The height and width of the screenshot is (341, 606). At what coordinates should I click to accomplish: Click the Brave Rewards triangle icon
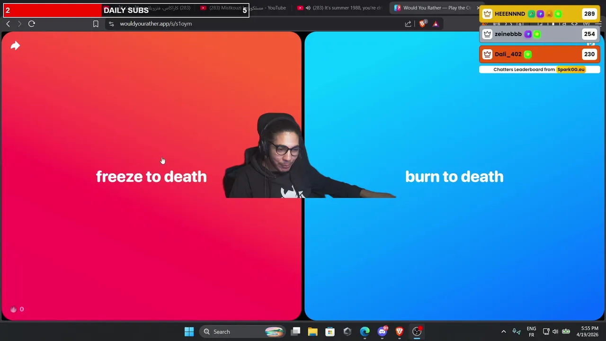click(x=436, y=24)
